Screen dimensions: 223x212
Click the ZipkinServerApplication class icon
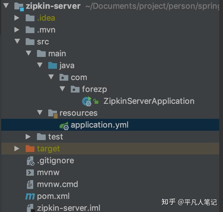click(x=87, y=101)
